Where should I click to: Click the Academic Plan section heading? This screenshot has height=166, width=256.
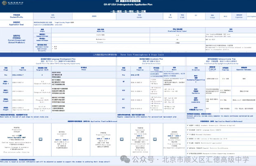(151, 59)
